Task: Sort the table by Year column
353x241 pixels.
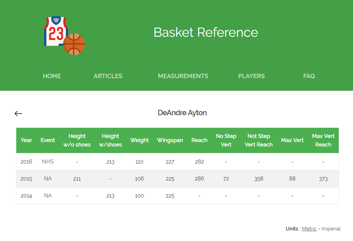Action: coord(27,140)
